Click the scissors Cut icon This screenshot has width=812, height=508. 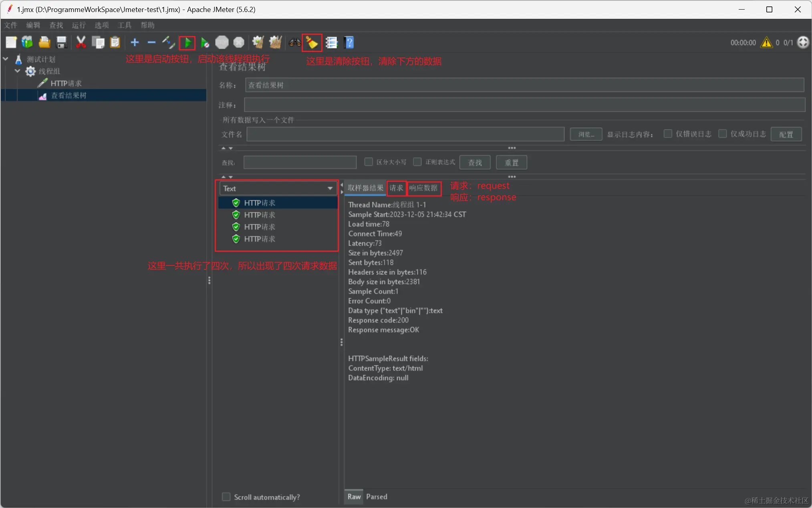(81, 42)
